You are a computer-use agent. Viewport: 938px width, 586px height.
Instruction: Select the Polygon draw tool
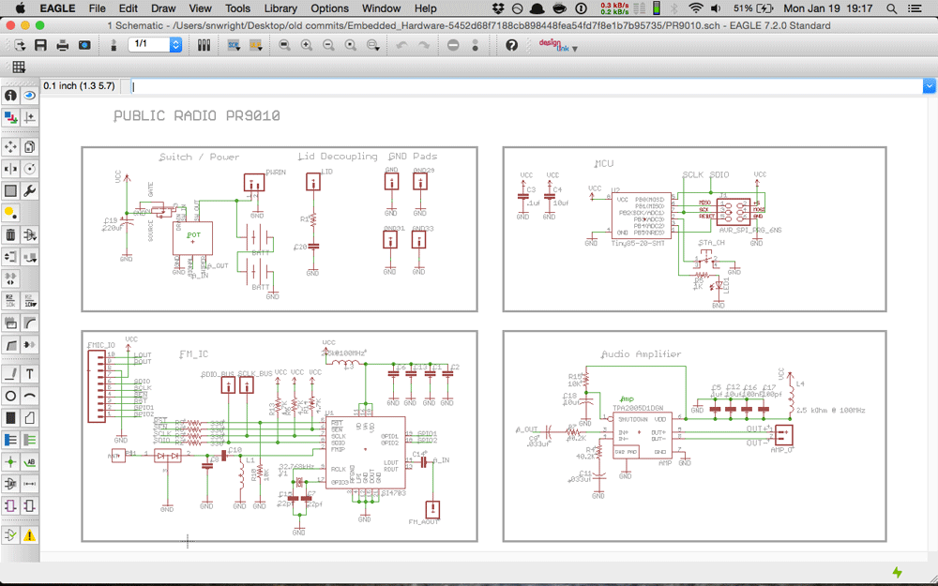pyautogui.click(x=29, y=417)
